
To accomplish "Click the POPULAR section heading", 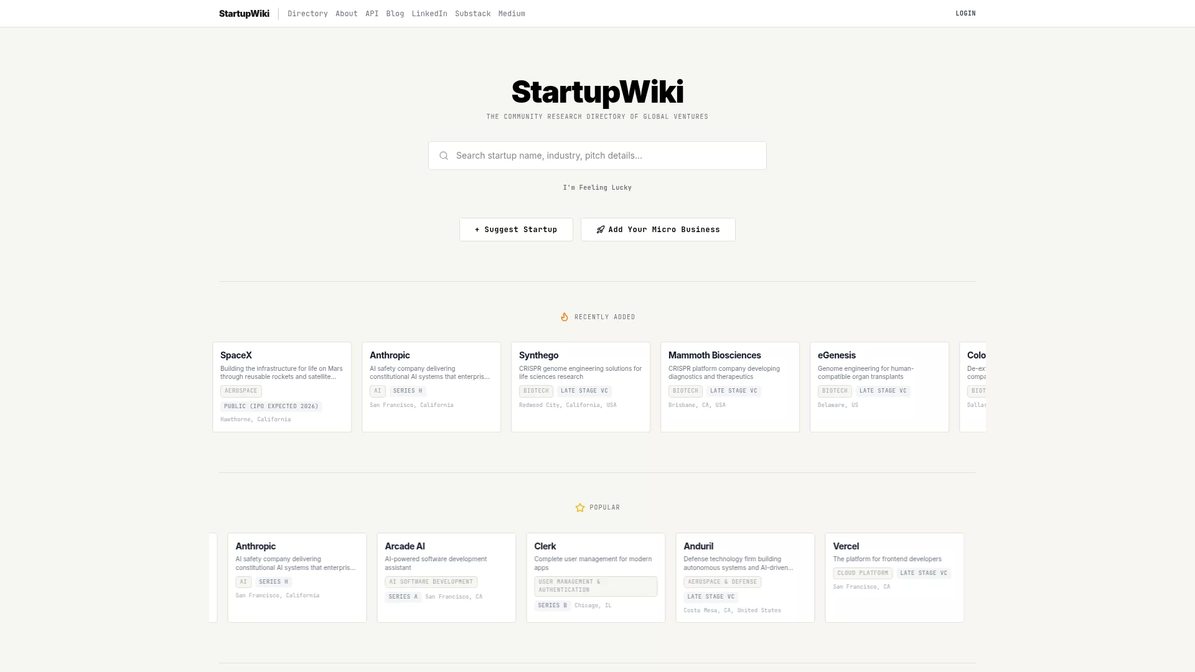I will click(x=604, y=508).
